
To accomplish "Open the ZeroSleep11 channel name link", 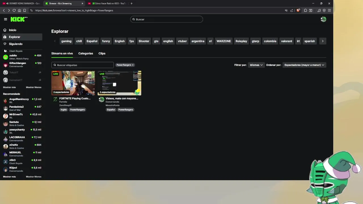I will 65,105.
